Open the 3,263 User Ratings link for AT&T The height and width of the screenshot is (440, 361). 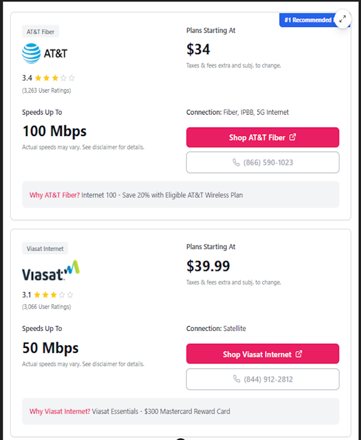46,90
